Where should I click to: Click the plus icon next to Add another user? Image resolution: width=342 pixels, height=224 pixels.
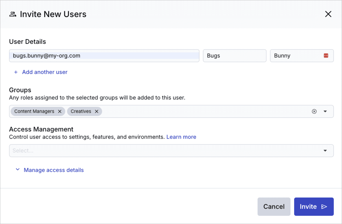point(16,72)
